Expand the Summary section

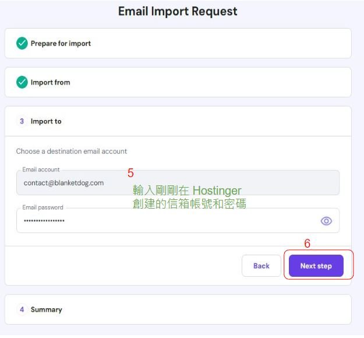tap(178, 309)
